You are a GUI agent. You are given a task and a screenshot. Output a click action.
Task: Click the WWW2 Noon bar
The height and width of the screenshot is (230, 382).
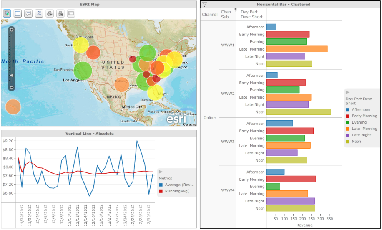click(x=299, y=112)
